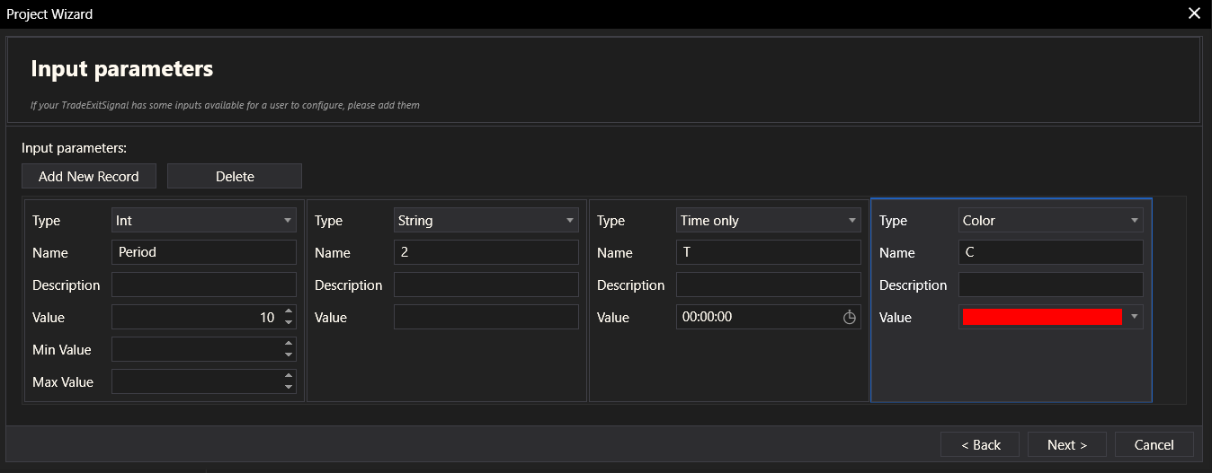Cancel the Project Wizard
Viewport: 1212px width, 473px height.
click(1154, 444)
